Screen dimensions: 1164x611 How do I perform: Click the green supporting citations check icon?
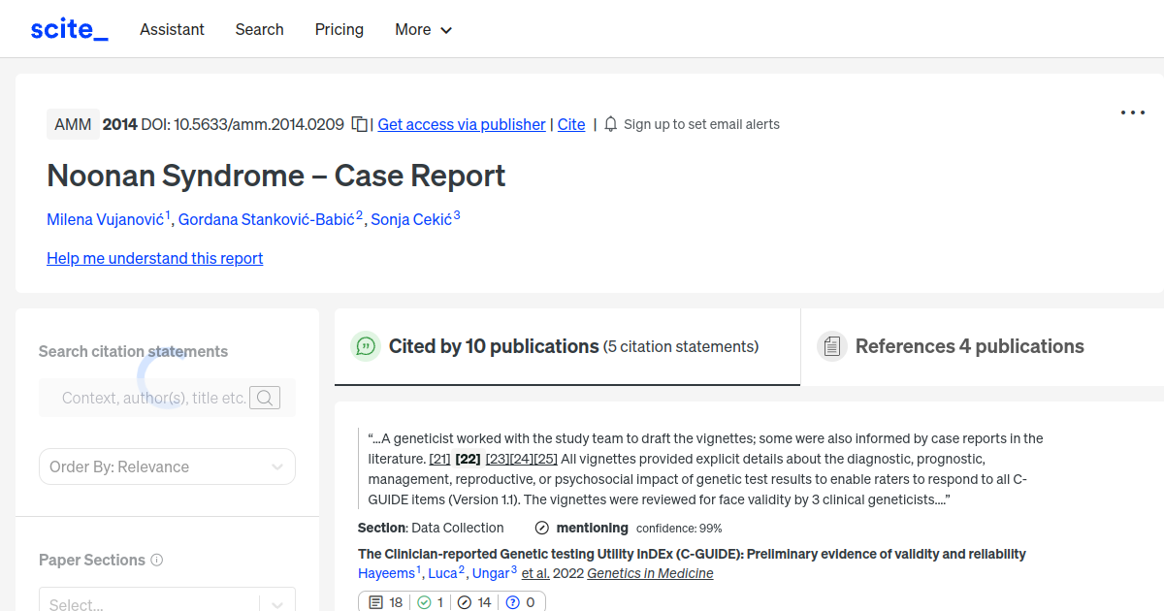424,601
